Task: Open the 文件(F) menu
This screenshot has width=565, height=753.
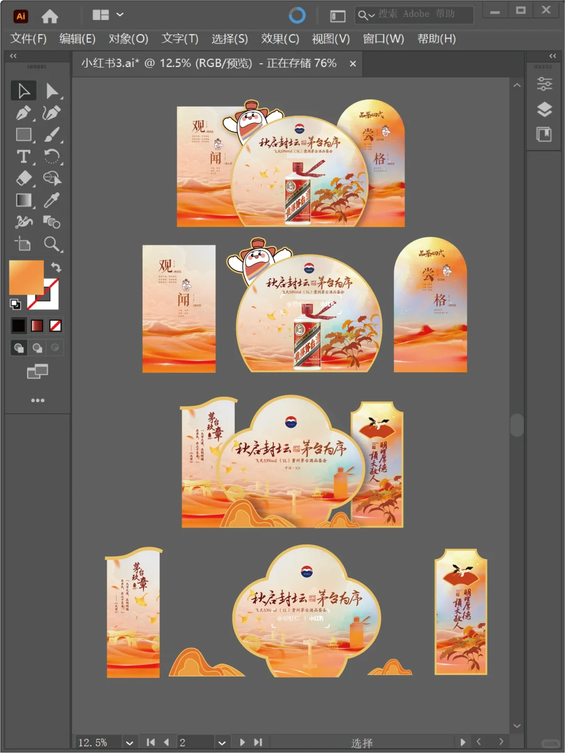Action: [28, 39]
